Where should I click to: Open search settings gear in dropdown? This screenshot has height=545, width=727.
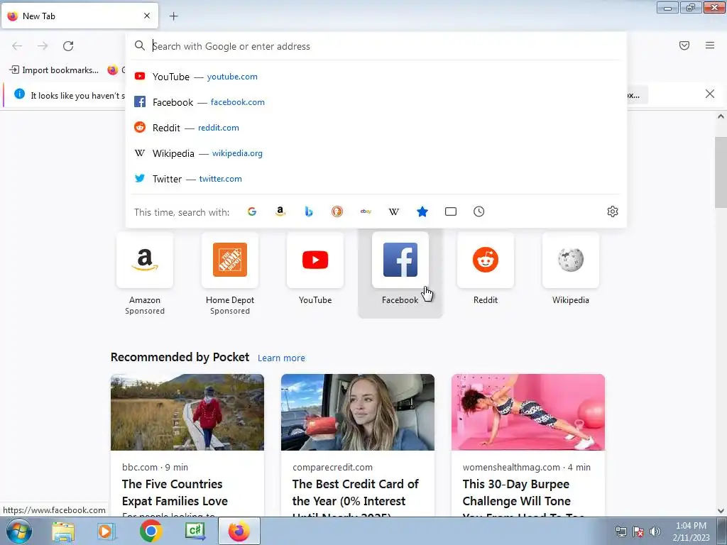point(613,211)
